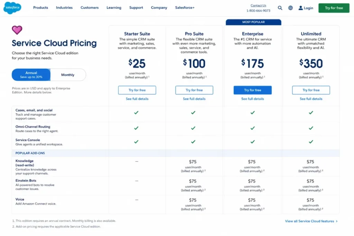Click the green Try for free header button
The image size is (354, 236).
point(334,8)
